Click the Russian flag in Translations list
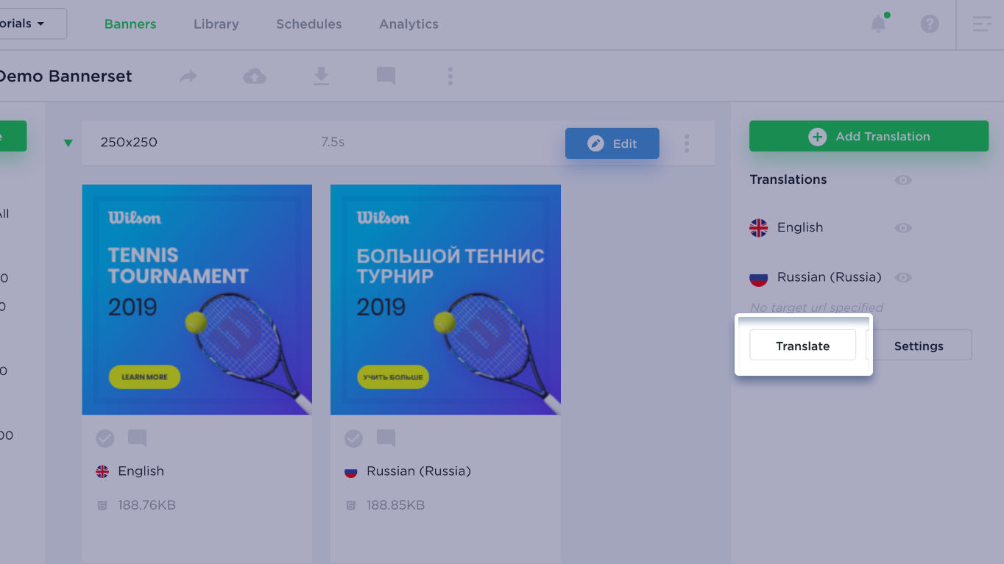This screenshot has width=1004, height=564. (758, 278)
